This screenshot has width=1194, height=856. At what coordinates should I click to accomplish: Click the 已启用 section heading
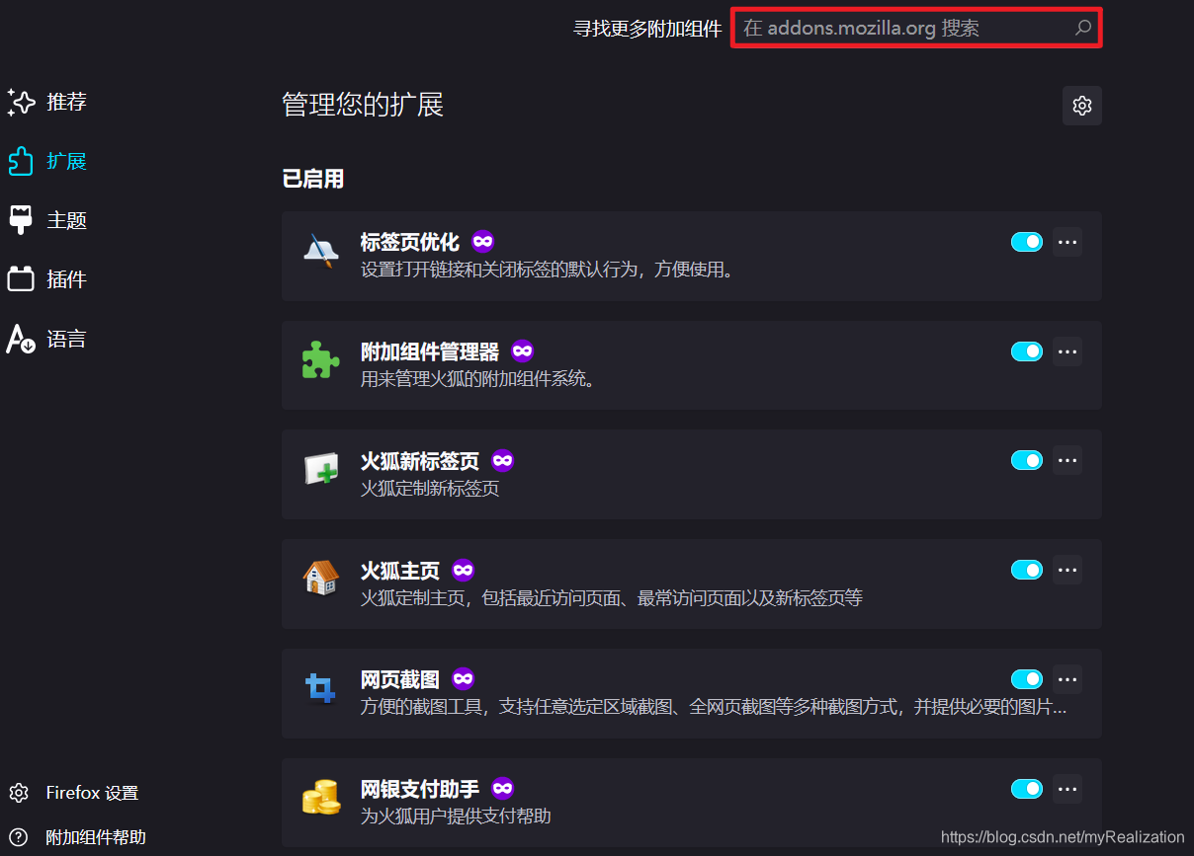[313, 179]
